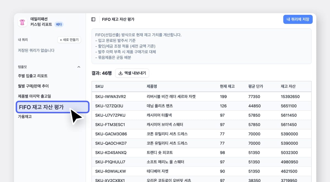Expand the 내 쿼리 section
Image resolution: width=330 pixels, height=182 pixels.
click(23, 39)
